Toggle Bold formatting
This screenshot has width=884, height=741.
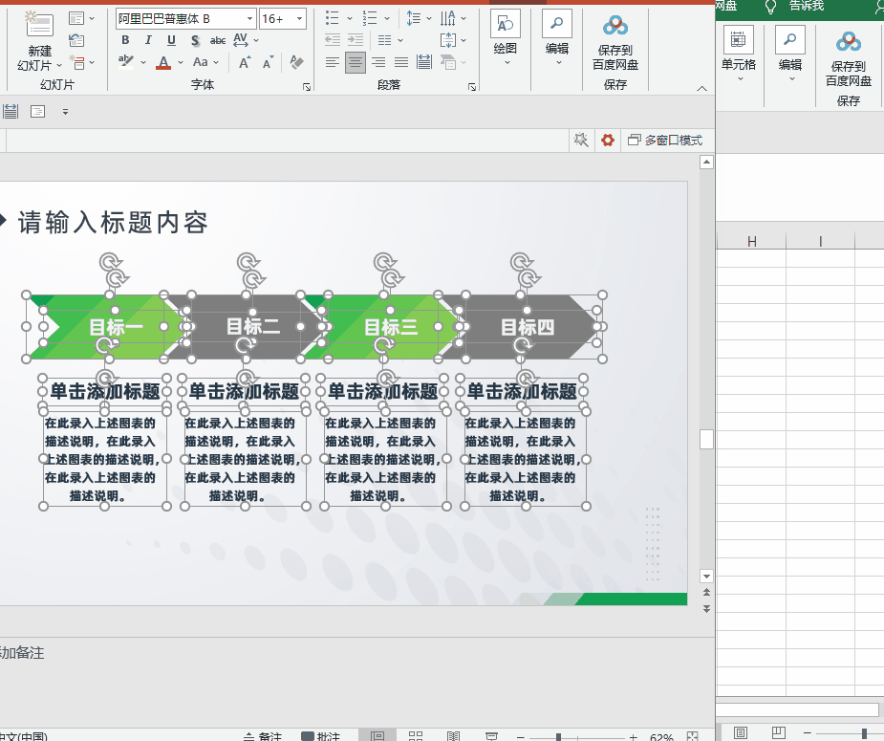125,40
